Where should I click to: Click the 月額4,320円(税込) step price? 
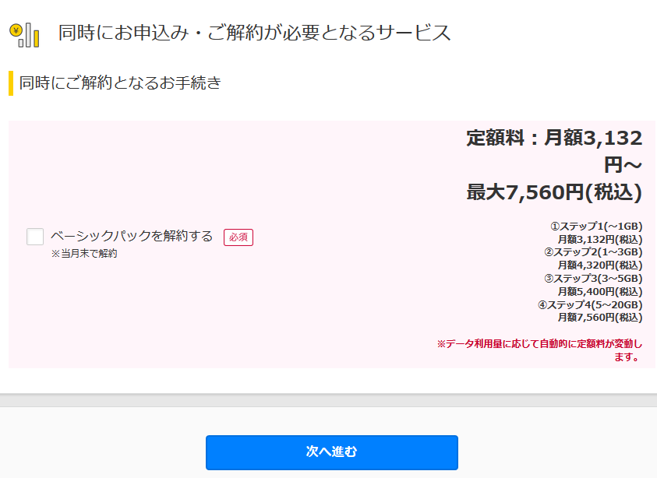point(600,265)
